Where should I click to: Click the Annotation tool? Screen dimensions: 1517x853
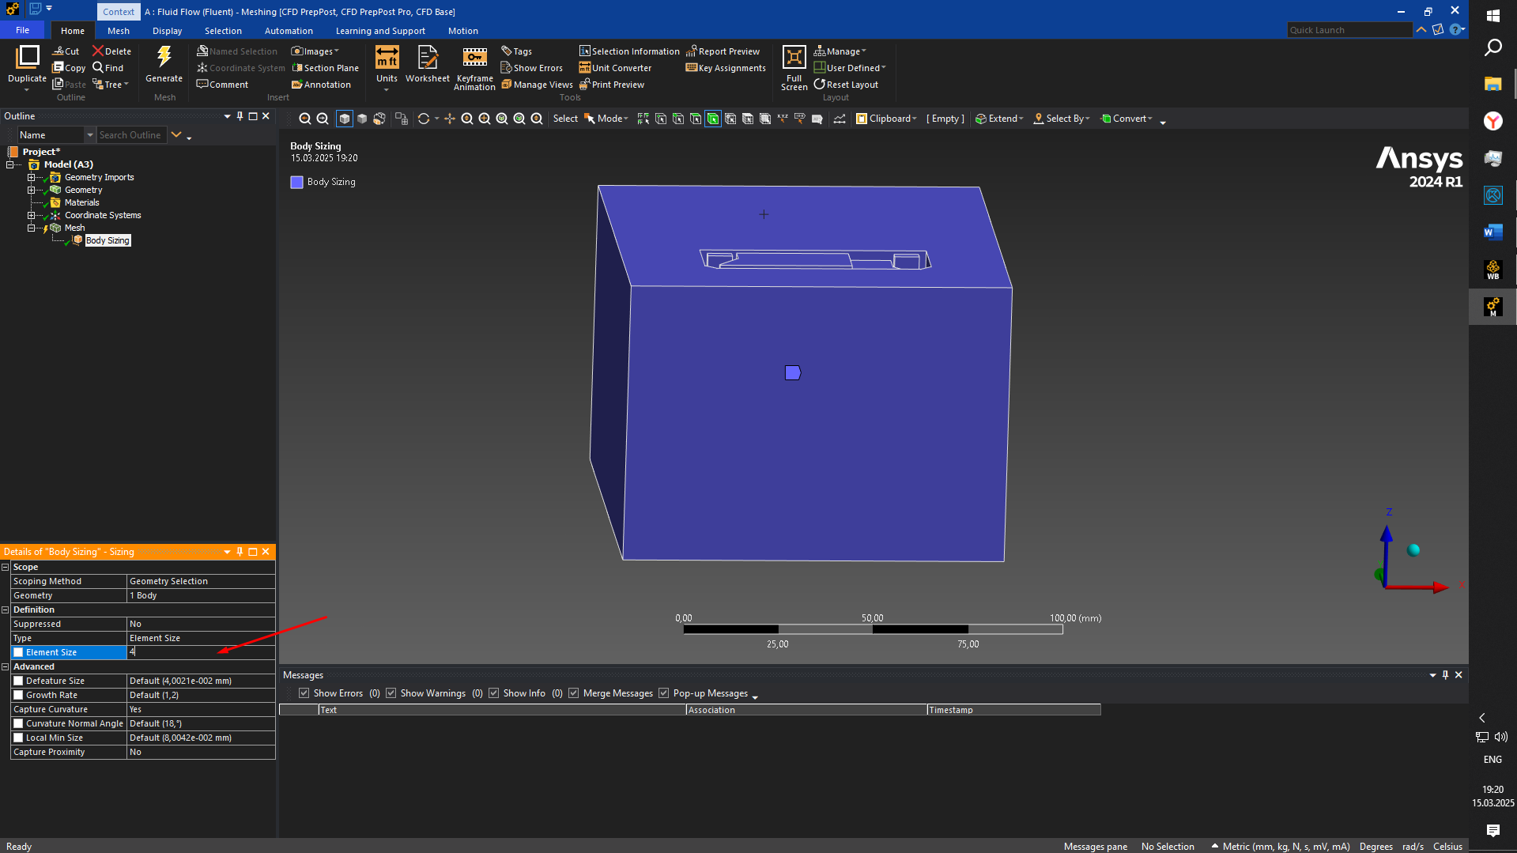[x=321, y=85]
